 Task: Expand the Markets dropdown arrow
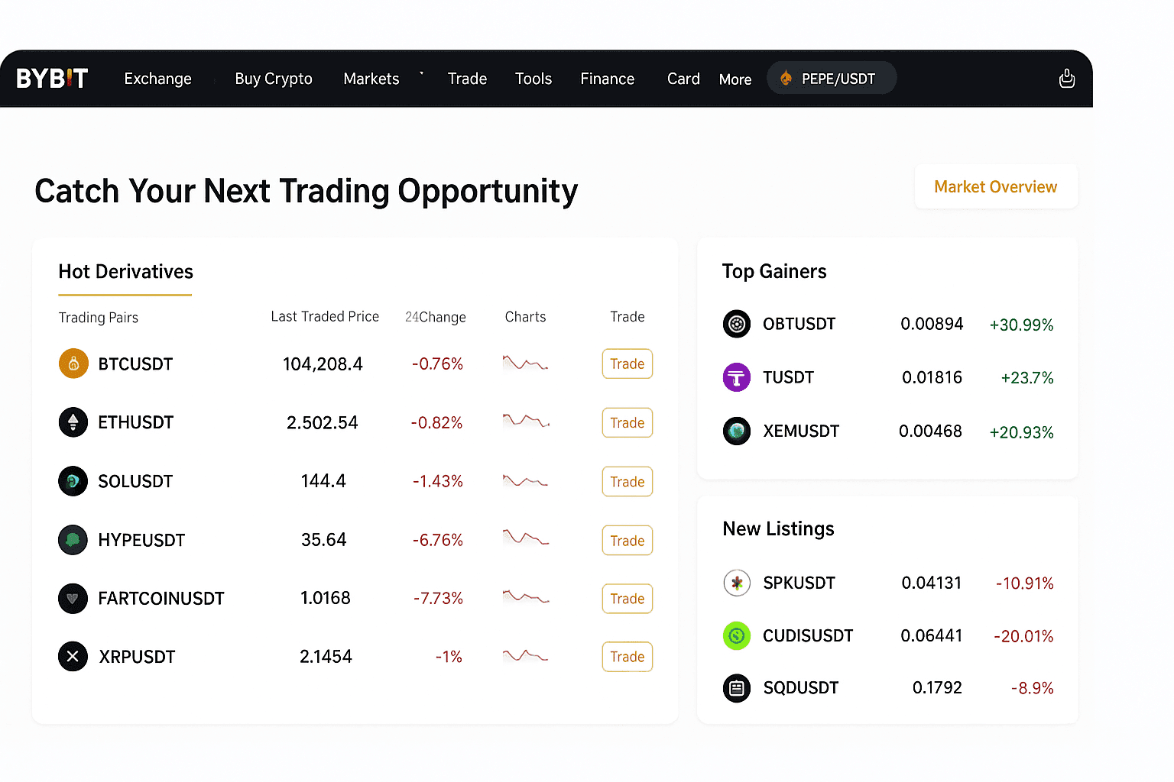tap(421, 75)
